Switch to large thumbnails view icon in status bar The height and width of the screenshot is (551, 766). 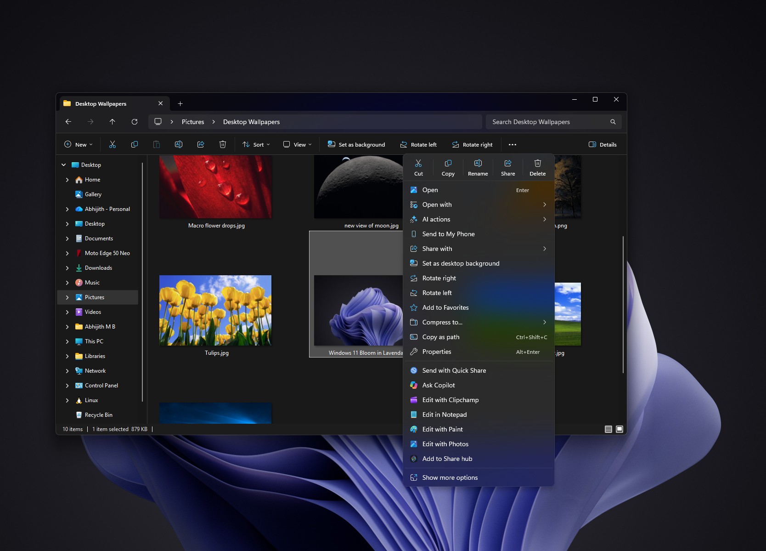620,429
